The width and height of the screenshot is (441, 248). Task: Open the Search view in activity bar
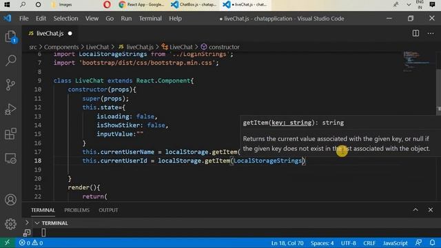point(11,61)
